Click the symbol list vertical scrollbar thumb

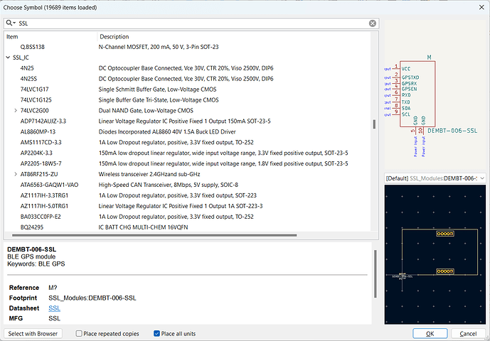[374, 124]
